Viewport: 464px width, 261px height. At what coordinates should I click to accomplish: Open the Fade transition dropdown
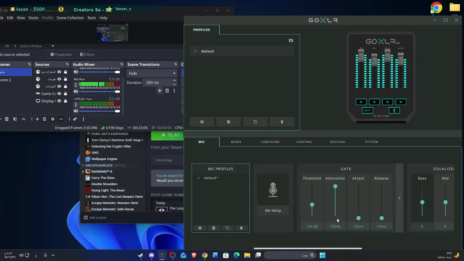[152, 73]
